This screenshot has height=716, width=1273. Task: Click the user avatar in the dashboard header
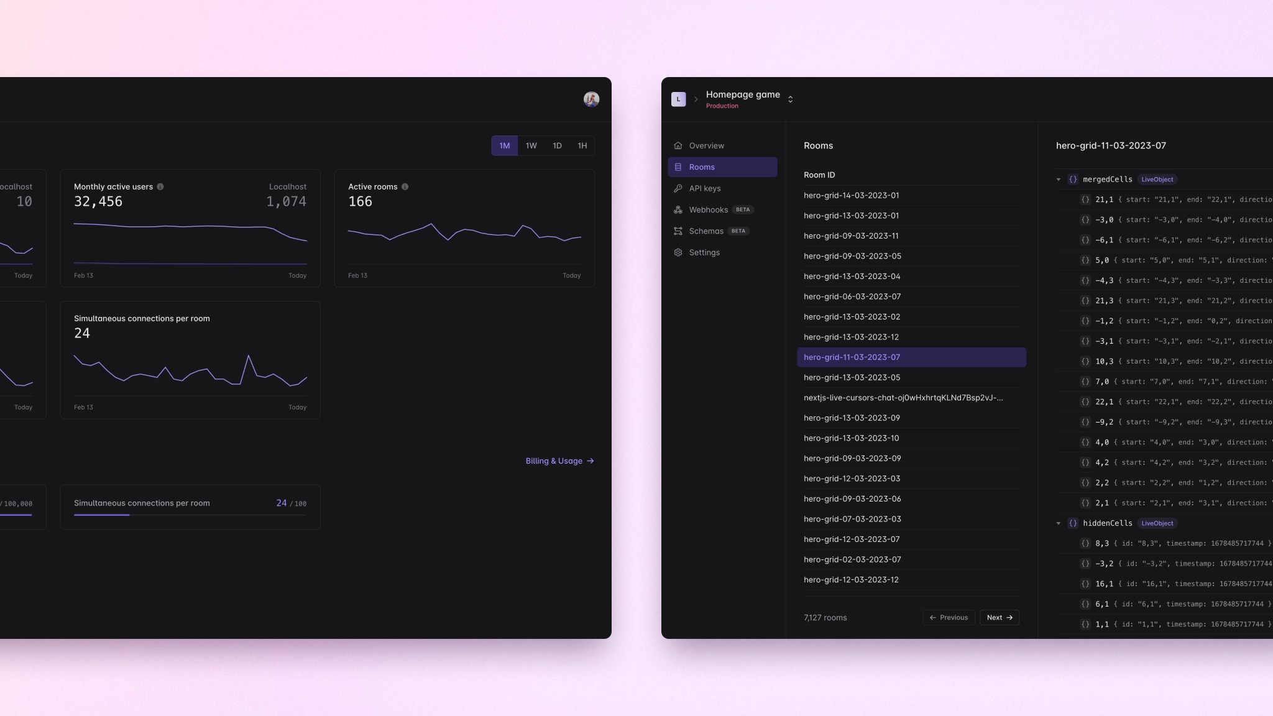pyautogui.click(x=591, y=99)
